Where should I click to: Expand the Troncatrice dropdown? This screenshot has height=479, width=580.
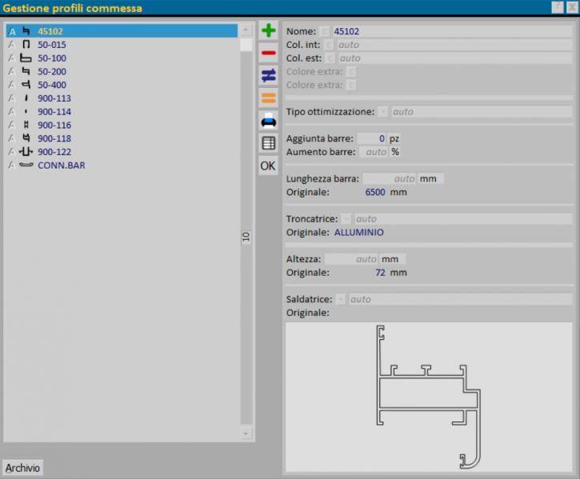(x=346, y=218)
